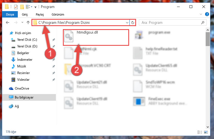Select Yerel Disk (C:) in sidebar
The image size is (214, 139).
tap(27, 40)
